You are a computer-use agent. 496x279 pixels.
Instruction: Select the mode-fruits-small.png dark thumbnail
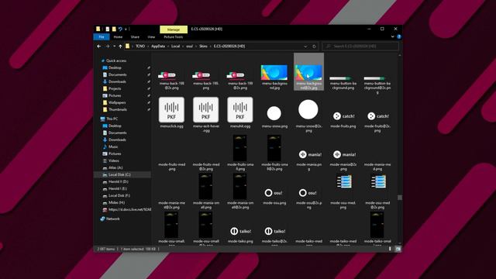tap(240, 148)
